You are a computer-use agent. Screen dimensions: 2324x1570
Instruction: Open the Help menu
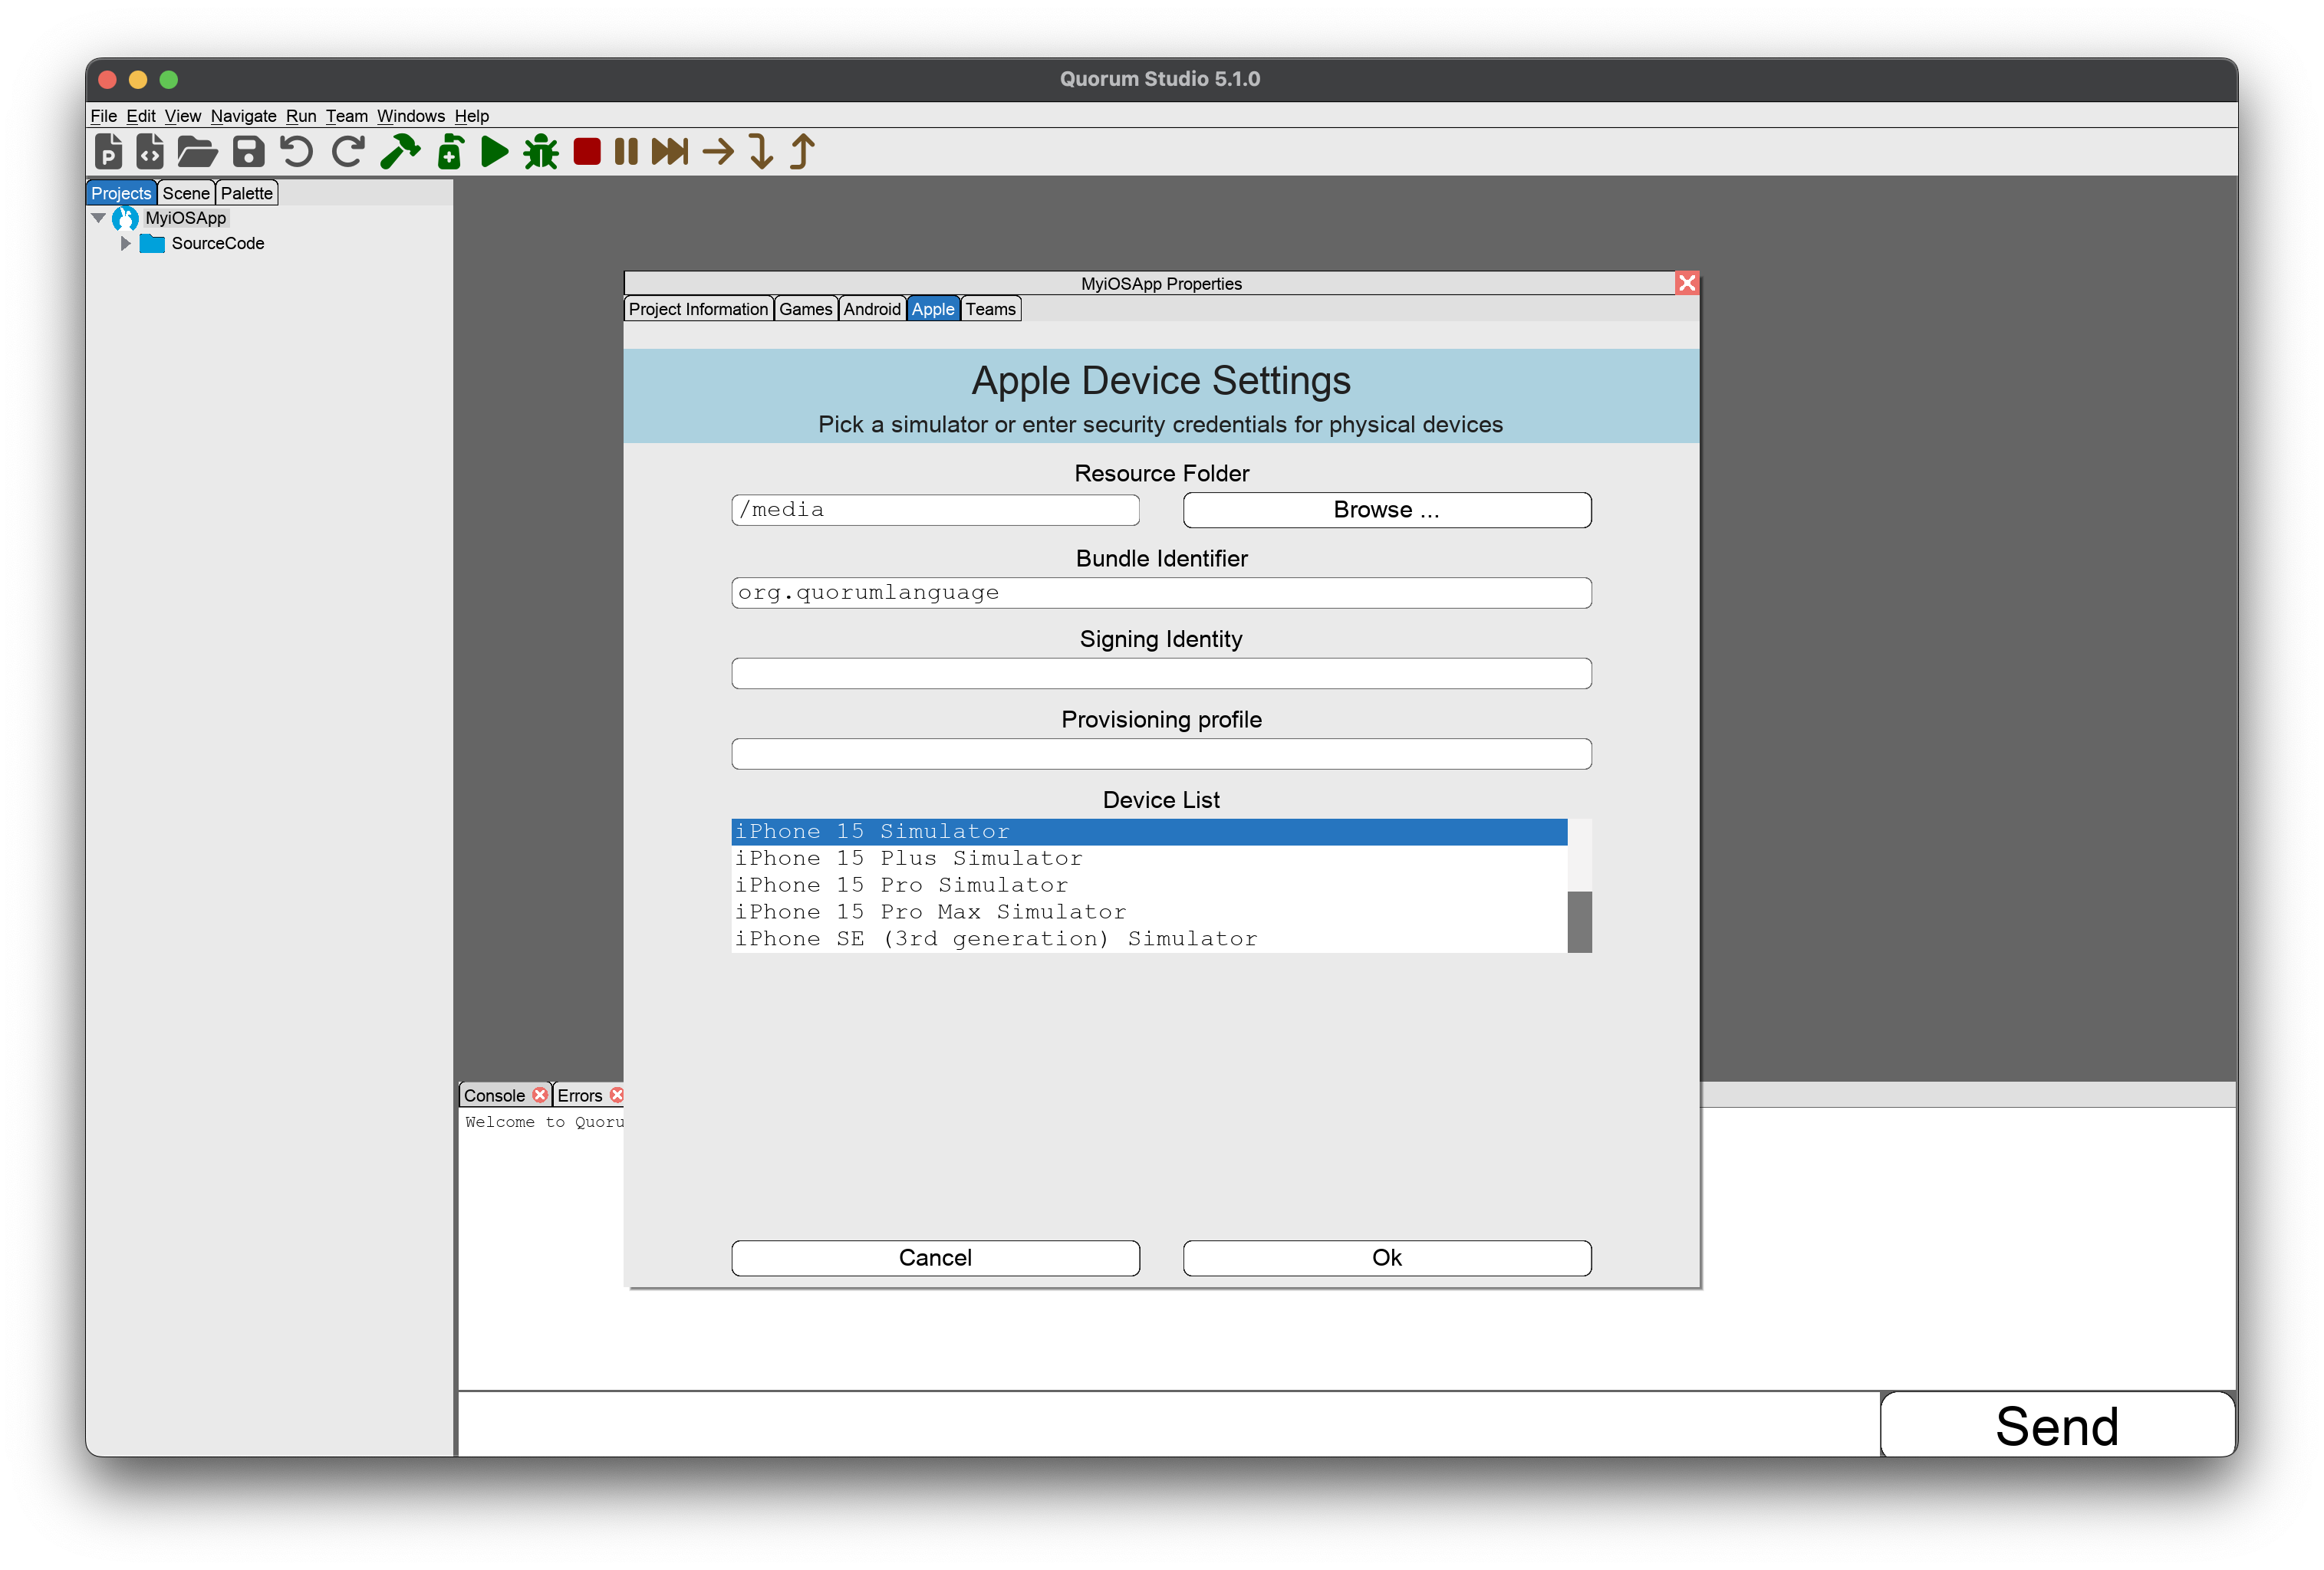pos(471,116)
